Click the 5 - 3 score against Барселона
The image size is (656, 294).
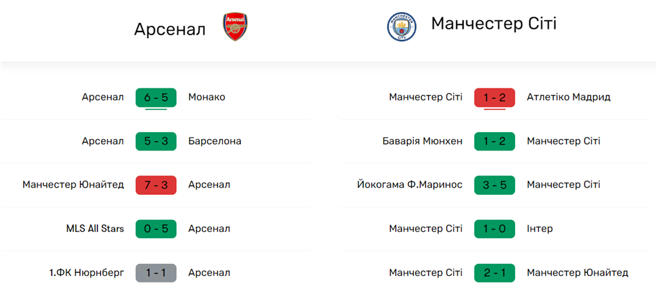click(x=156, y=141)
